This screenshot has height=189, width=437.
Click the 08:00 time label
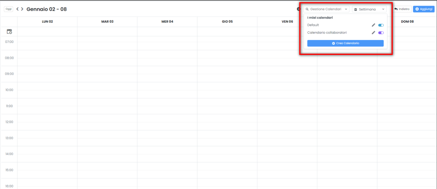click(10, 58)
